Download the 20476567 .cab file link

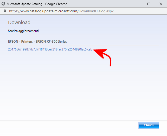point(50,49)
